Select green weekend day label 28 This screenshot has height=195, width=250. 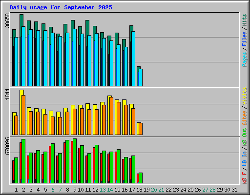click(212, 190)
